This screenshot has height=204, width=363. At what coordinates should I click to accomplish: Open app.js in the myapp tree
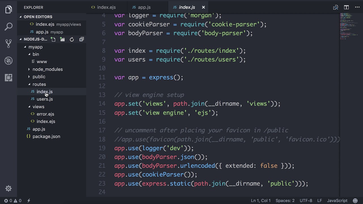click(39, 129)
